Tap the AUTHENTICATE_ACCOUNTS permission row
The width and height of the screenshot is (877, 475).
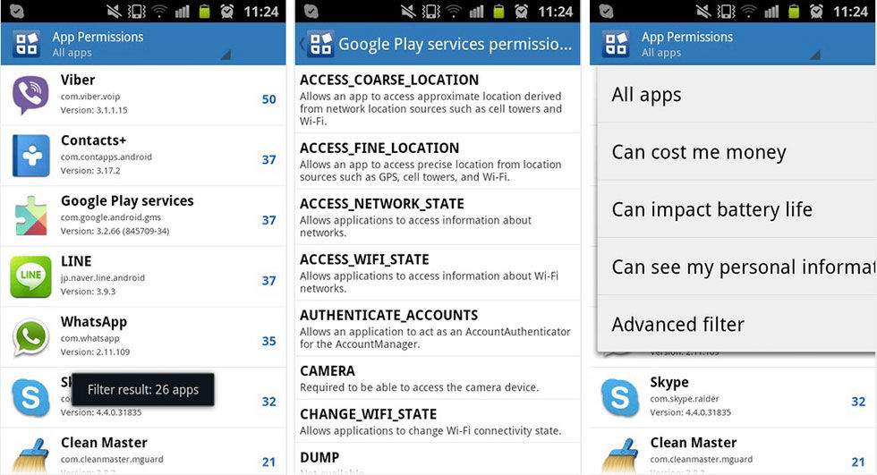click(438, 328)
